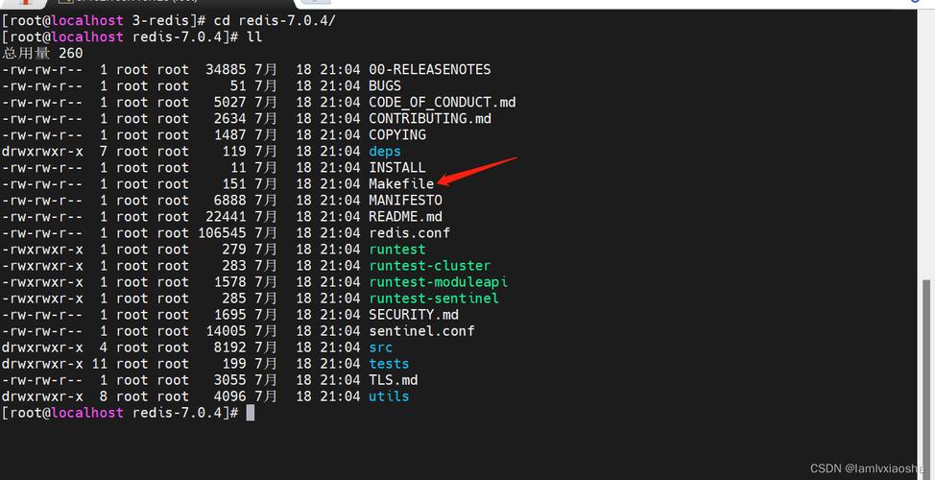The height and width of the screenshot is (480, 935).
Task: Click the INSTALL file name
Action: click(397, 168)
